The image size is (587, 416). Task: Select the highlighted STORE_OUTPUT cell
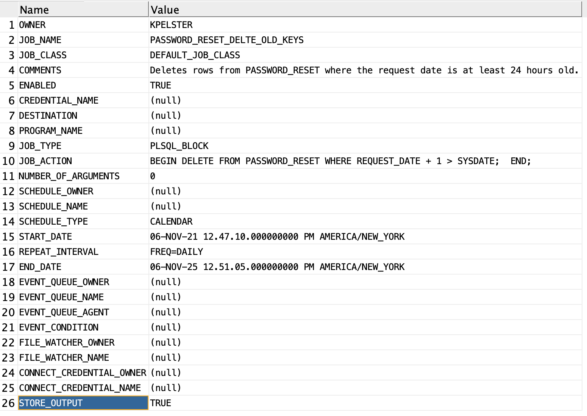[51, 403]
